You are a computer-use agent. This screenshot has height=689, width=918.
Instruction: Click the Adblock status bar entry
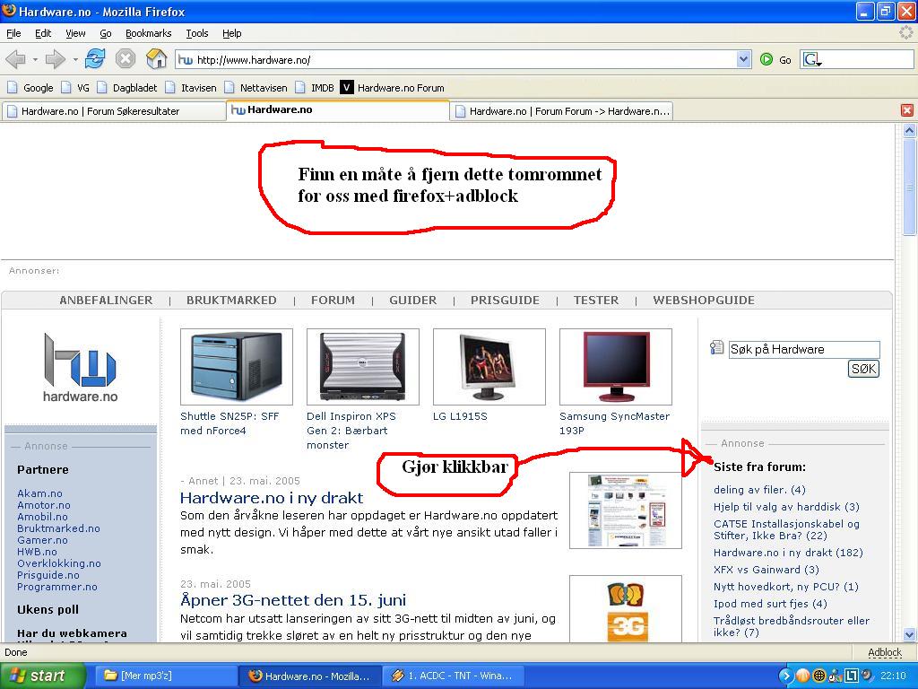pyautogui.click(x=885, y=652)
